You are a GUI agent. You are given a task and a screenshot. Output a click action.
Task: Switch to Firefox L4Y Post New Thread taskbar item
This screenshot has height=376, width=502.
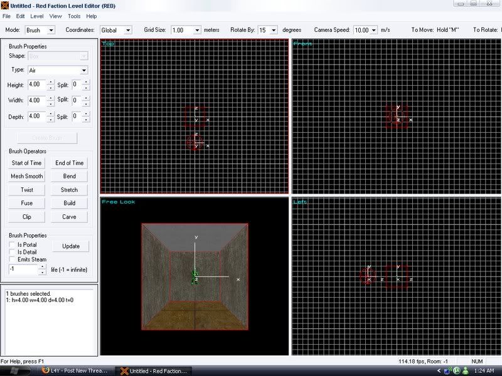coord(75,370)
